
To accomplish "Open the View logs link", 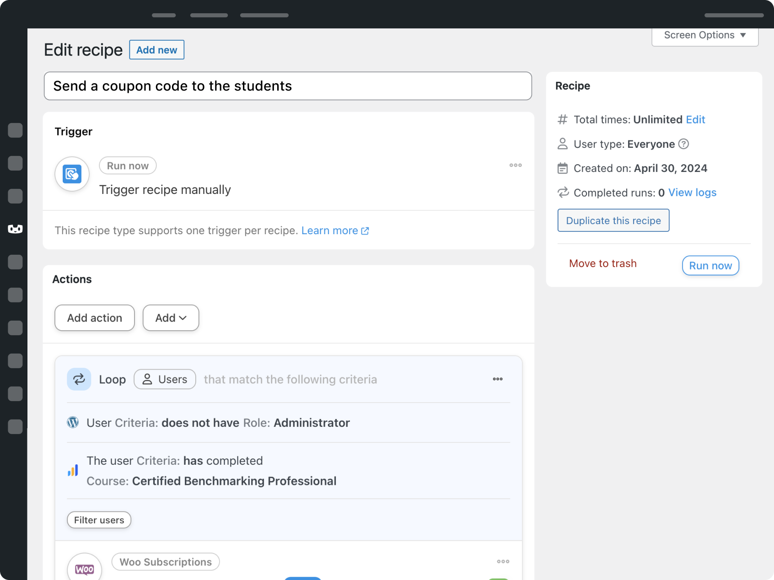I will tap(692, 193).
